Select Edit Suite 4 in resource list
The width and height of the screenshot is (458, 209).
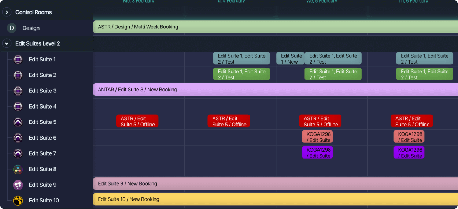pos(43,107)
